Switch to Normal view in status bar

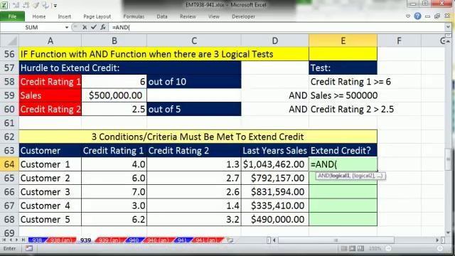[344, 248]
